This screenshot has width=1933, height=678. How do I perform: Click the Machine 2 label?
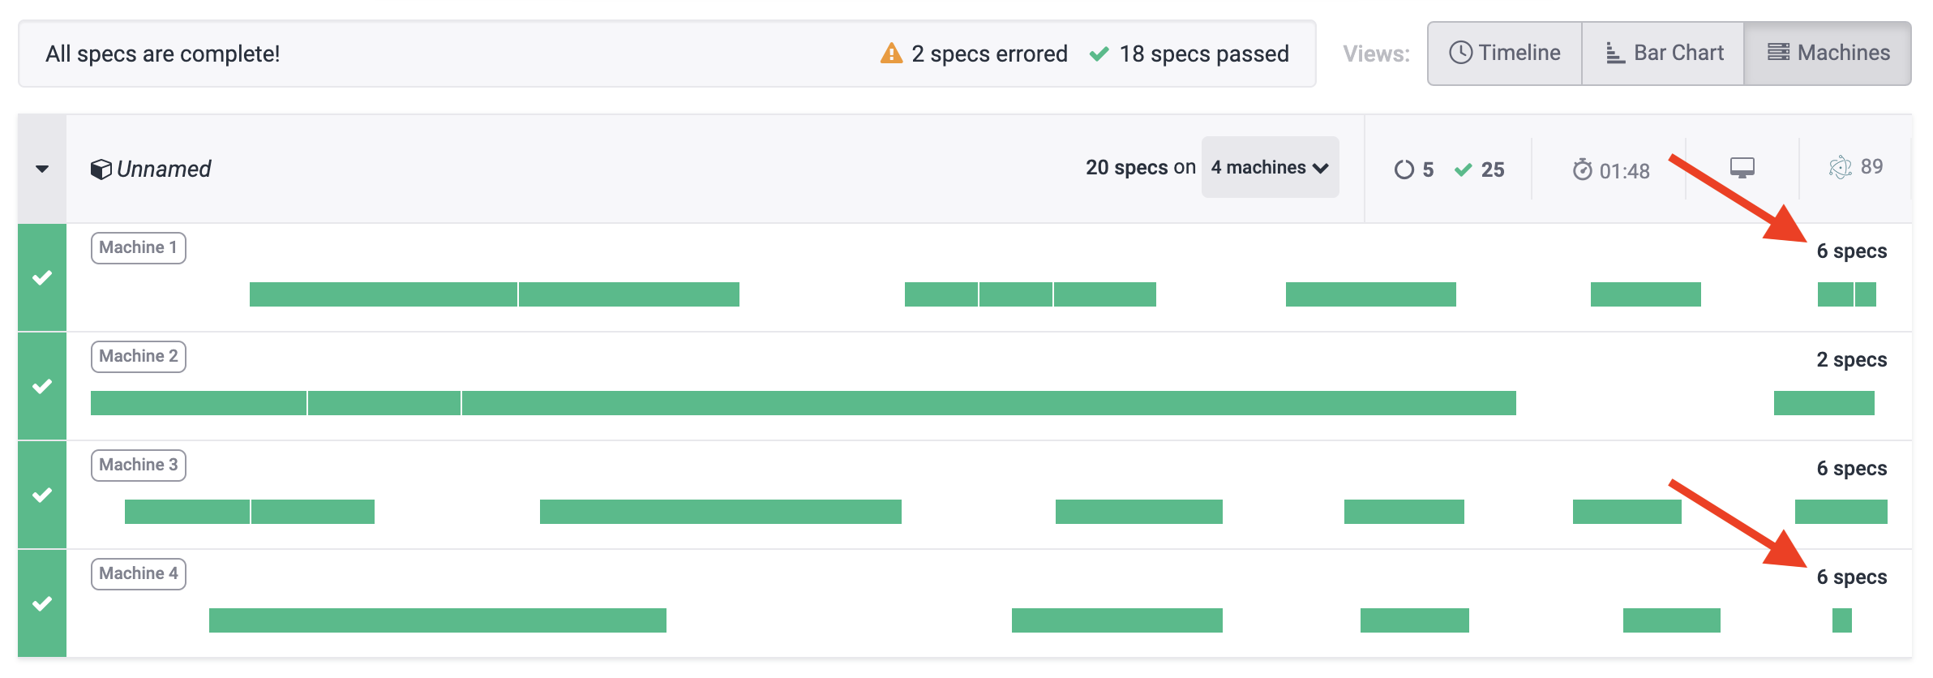tap(138, 356)
